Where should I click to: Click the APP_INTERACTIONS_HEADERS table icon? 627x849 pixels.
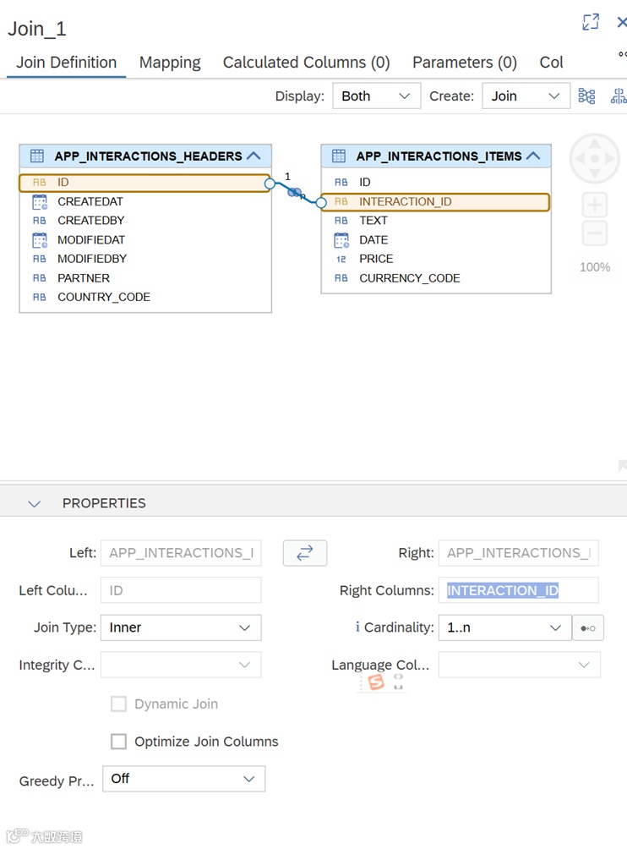coord(37,156)
